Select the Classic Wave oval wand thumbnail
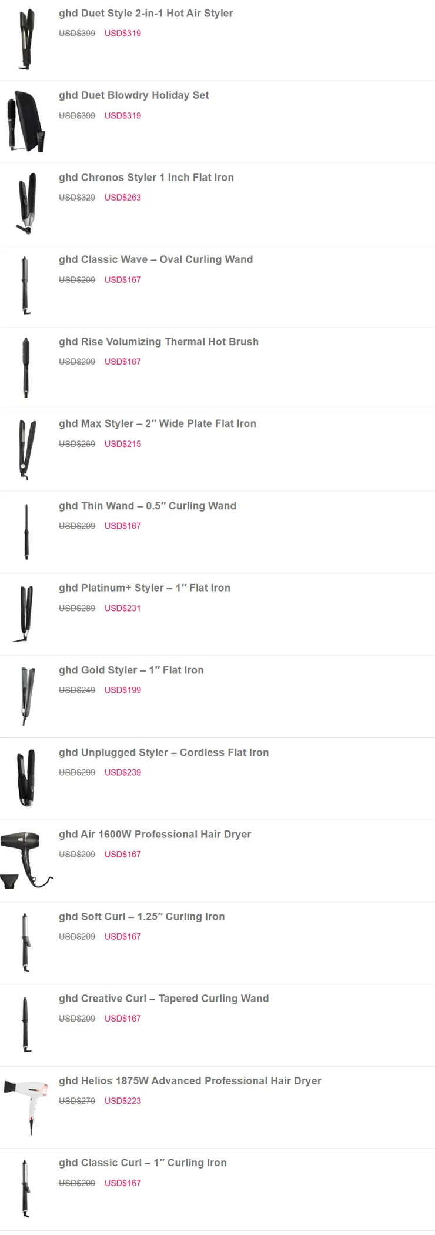Screen dimensions: 435x1235 coord(25,285)
